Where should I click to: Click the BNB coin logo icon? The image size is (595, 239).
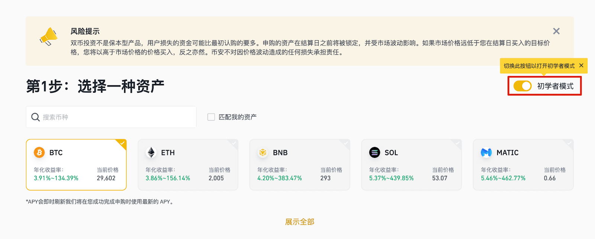coord(263,152)
